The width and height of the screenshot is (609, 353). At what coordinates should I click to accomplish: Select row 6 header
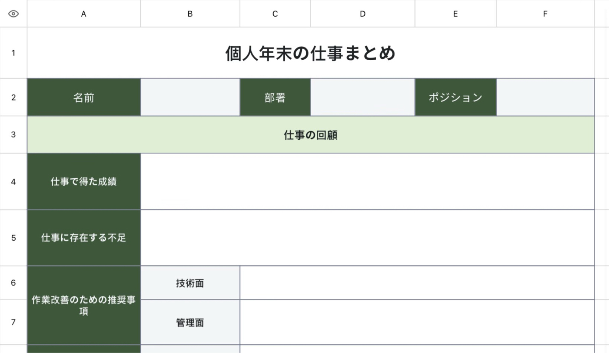(x=13, y=283)
